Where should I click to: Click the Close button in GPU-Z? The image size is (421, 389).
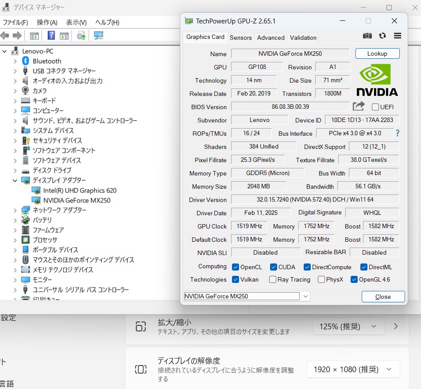383,297
